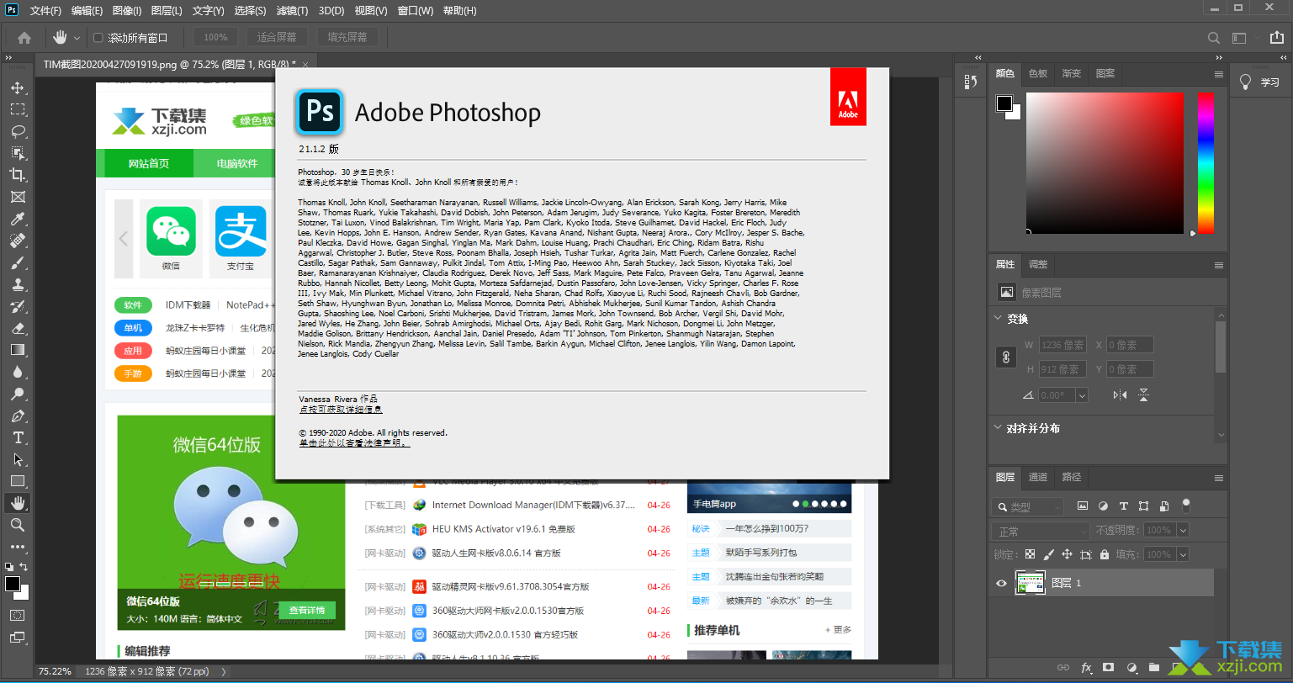Toggle width-height link constraint in Properties

tap(1005, 357)
